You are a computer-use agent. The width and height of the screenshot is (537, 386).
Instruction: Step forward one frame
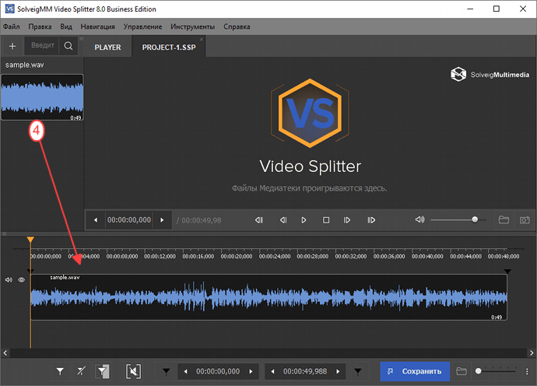(x=347, y=220)
